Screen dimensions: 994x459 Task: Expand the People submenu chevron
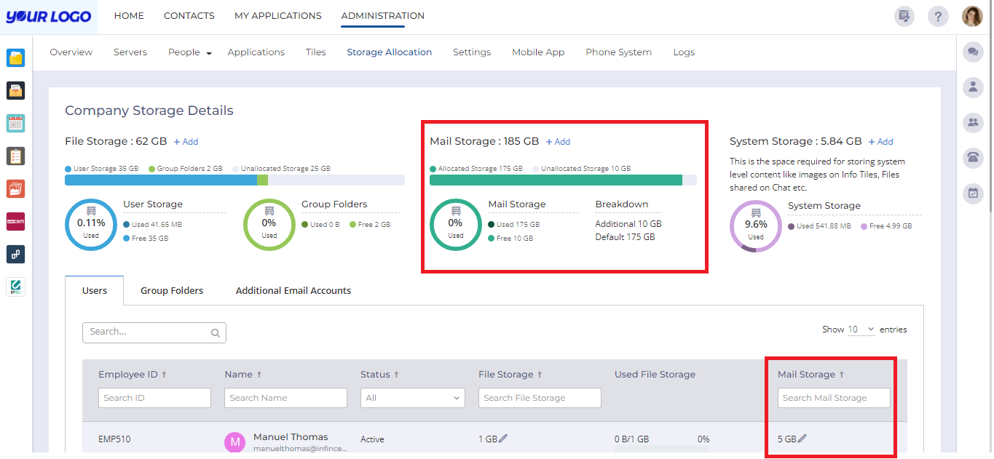209,52
